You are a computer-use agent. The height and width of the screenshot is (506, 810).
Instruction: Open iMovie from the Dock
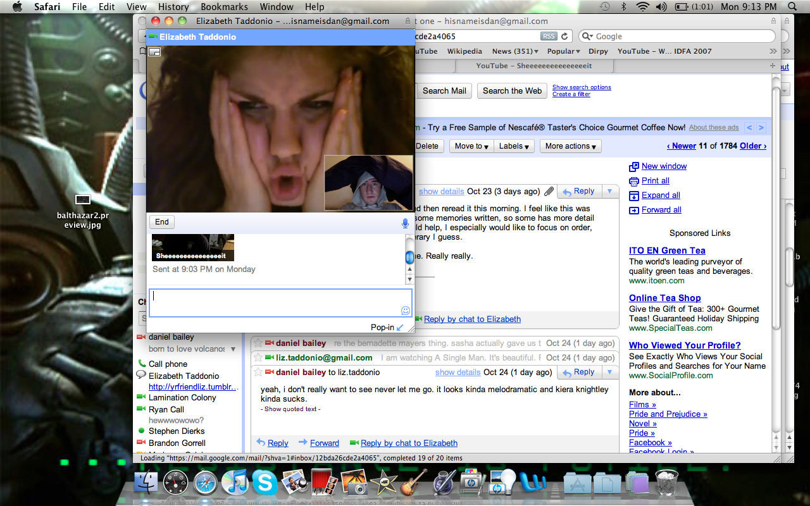pos(383,483)
